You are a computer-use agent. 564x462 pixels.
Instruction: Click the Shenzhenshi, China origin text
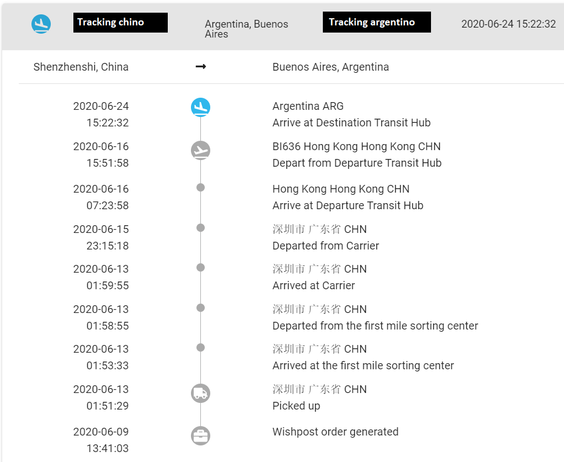click(81, 67)
